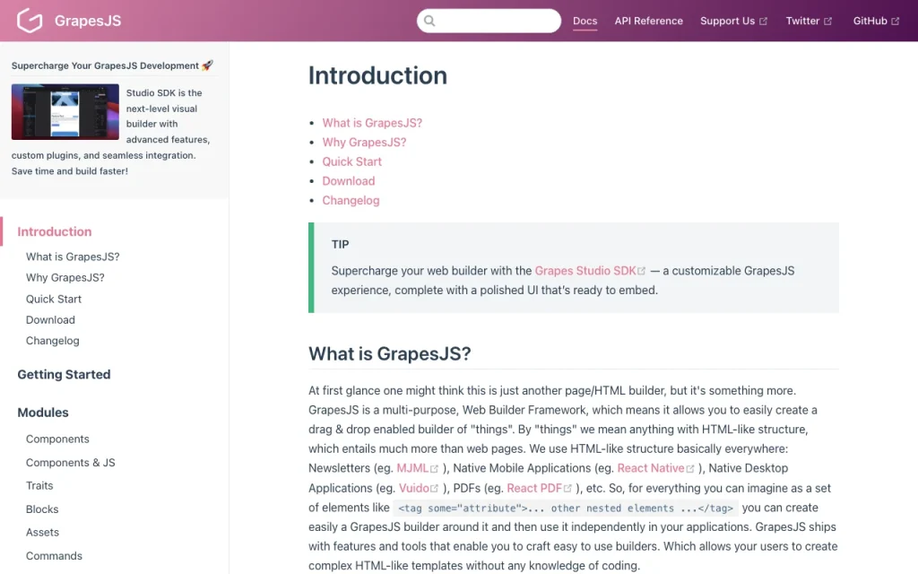Select Introduction section in the sidebar
Image resolution: width=918 pixels, height=574 pixels.
pyautogui.click(x=55, y=232)
